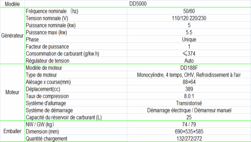Select the Modèle label cell

point(12,4)
